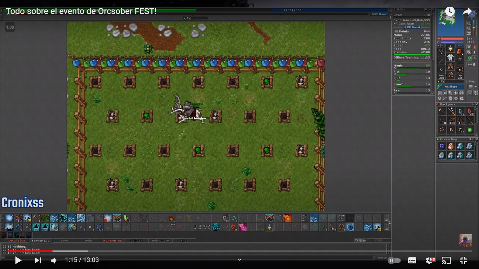
Task: Toggle the autoplay switch
Action: pyautogui.click(x=394, y=260)
